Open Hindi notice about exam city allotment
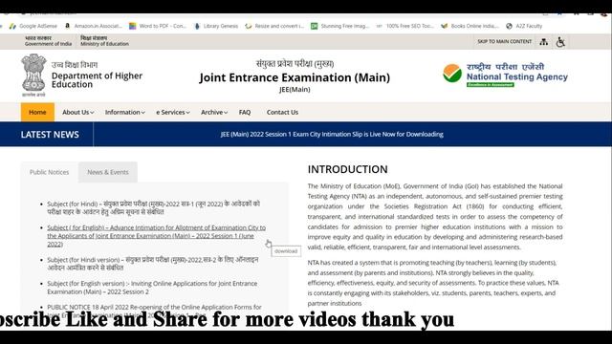The height and width of the screenshot is (344, 612). point(153,208)
